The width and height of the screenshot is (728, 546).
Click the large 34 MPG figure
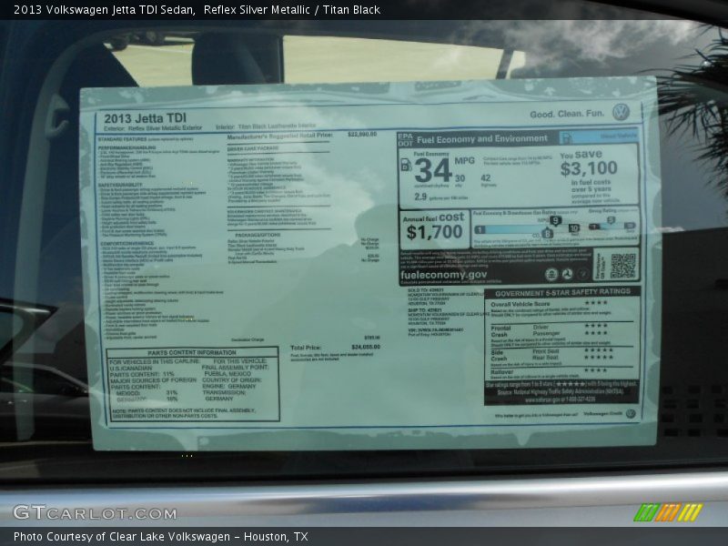coord(433,170)
